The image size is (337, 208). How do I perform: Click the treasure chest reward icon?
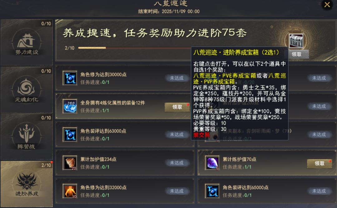296,41
